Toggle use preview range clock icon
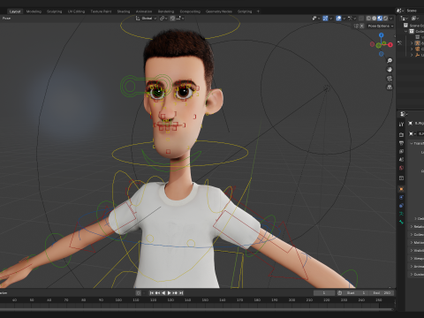This screenshot has width=424, height=318. pos(339,293)
